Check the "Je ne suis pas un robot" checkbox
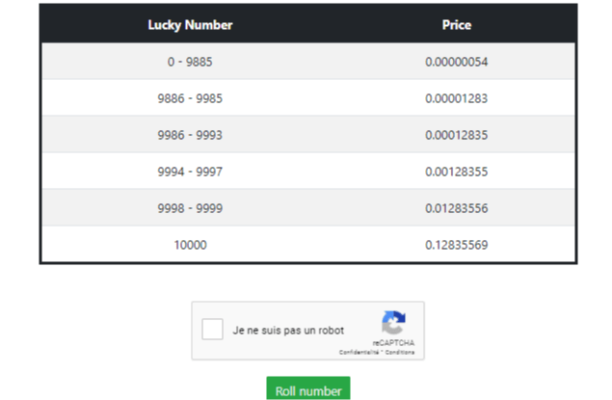Viewport: 612px width, 400px height. tap(212, 329)
